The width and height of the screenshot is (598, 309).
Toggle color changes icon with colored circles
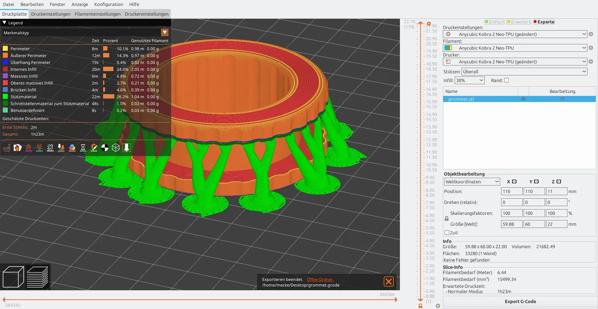72,148
